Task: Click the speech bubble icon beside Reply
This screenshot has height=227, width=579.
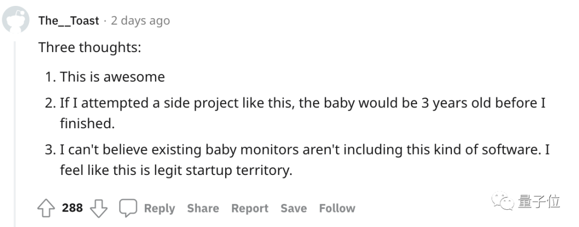Action: click(128, 208)
